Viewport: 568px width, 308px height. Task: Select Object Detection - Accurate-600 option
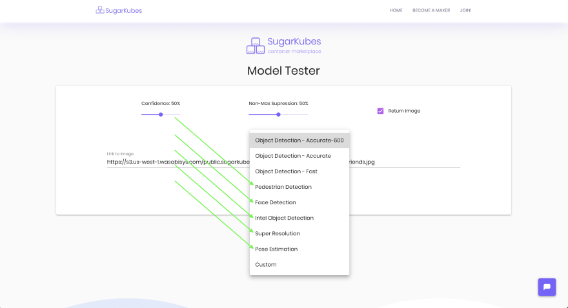[299, 140]
